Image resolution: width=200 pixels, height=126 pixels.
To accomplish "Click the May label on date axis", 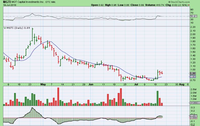I will tap(43, 84).
